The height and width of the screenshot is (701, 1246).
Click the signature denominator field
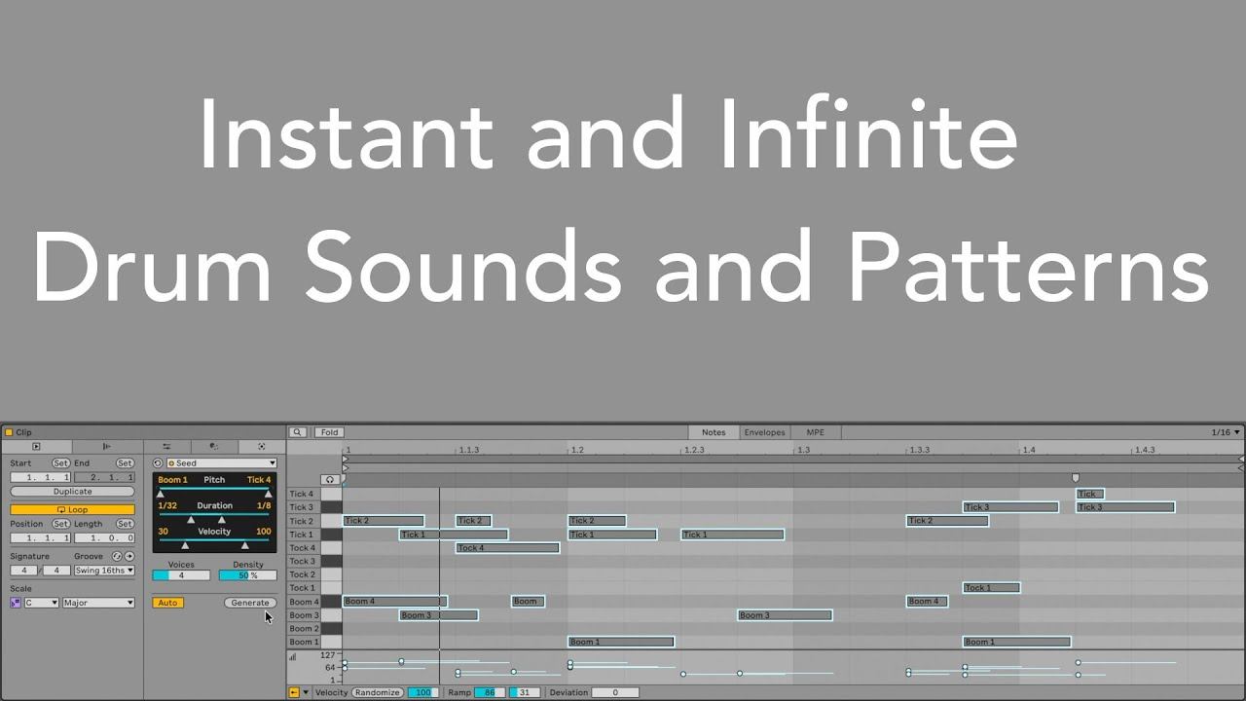point(55,571)
